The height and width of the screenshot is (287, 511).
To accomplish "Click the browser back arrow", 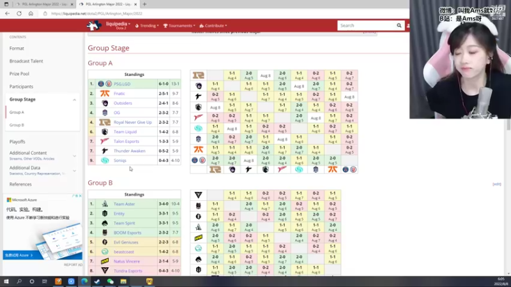I will pyautogui.click(x=7, y=13).
